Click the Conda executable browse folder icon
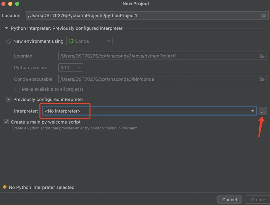Viewport: 270px width, 205px height. pos(262,79)
